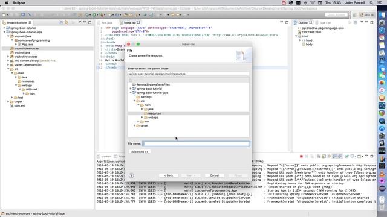The image size is (387, 217).
Task: Select pom.xml in Project Explorer
Action: click(x=19, y=106)
